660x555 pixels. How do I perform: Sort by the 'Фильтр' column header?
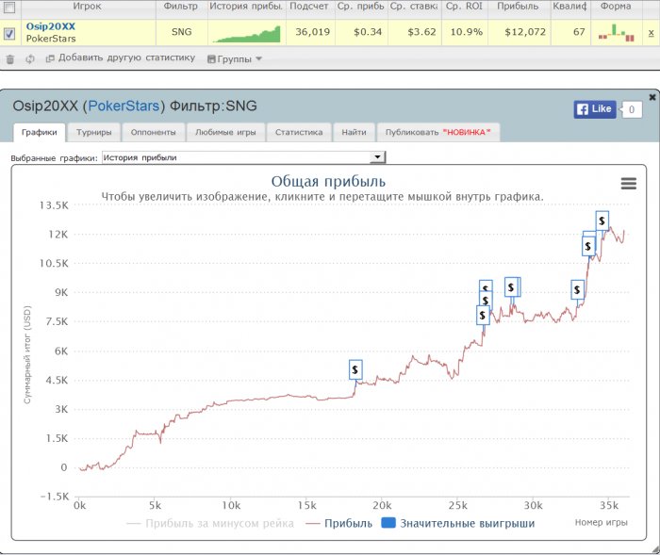(x=181, y=7)
